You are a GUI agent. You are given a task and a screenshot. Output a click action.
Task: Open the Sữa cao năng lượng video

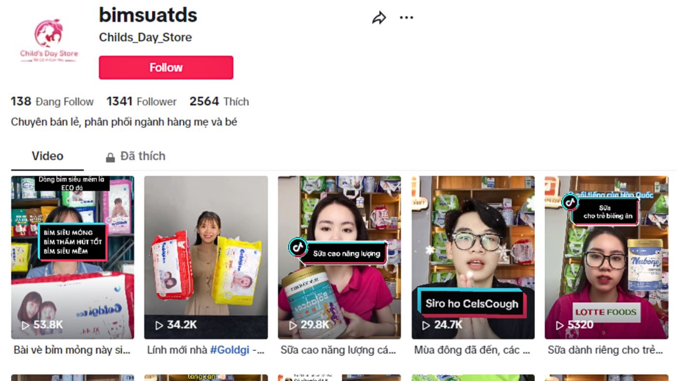339,257
